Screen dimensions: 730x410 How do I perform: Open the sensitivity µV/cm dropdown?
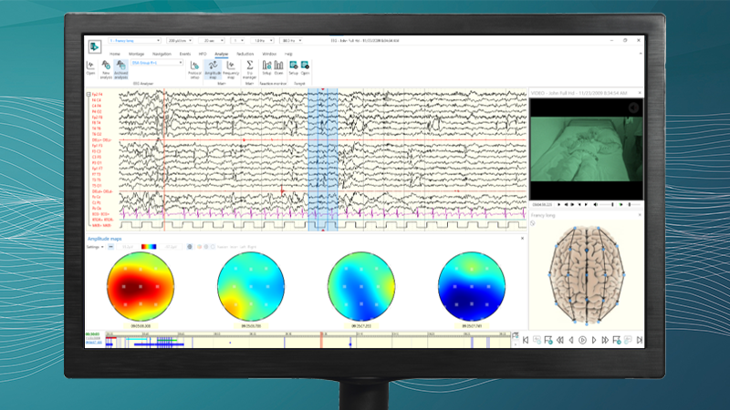tap(179, 41)
